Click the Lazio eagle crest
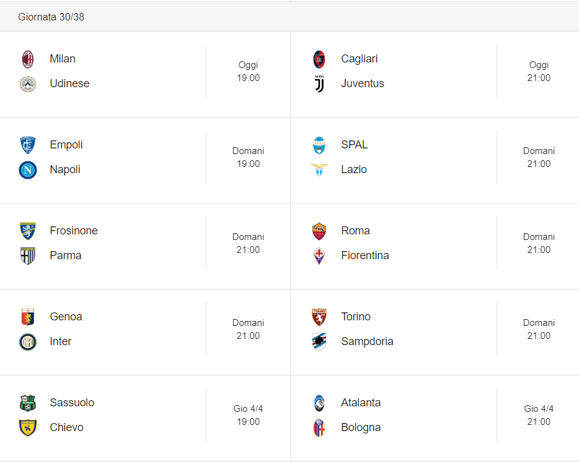 point(319,170)
